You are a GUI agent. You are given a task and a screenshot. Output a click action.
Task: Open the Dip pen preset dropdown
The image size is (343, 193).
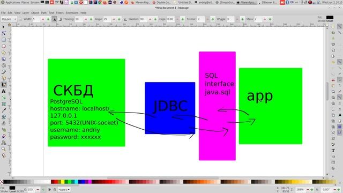pyautogui.click(x=9, y=19)
